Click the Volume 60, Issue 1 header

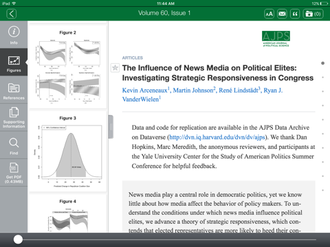point(164,13)
